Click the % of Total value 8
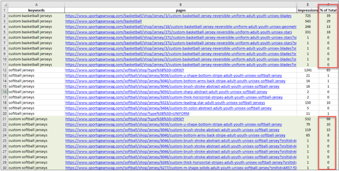Screen dimensions: 339x171 (328, 135)
